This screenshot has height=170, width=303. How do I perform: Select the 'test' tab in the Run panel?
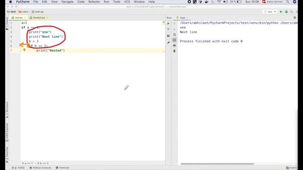tap(182, 18)
